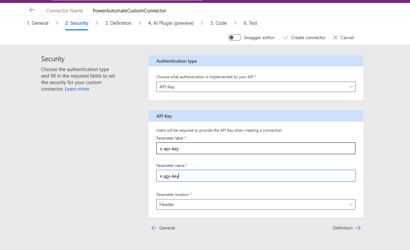Select the 2. Security step tab
This screenshot has width=410, height=250.
[x=77, y=23]
